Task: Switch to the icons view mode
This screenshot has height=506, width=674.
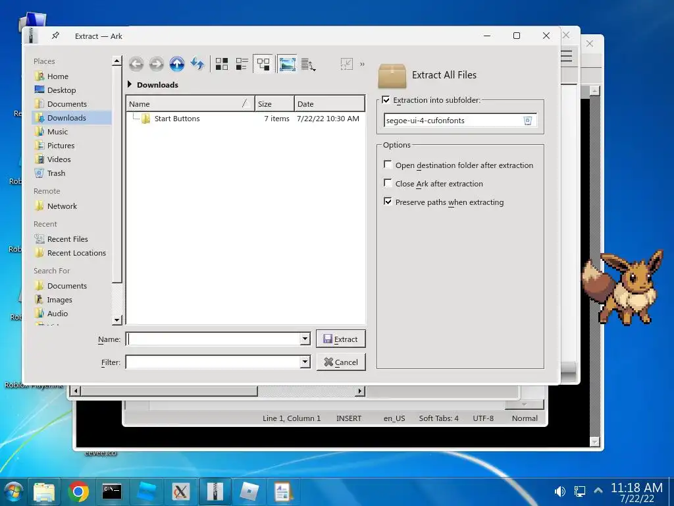Action: (222, 64)
